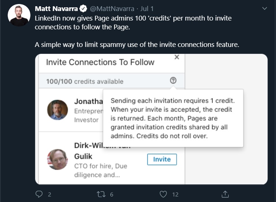The width and height of the screenshot is (276, 202).
Task: Click the credit explanation tooltip text
Action: [x=173, y=118]
